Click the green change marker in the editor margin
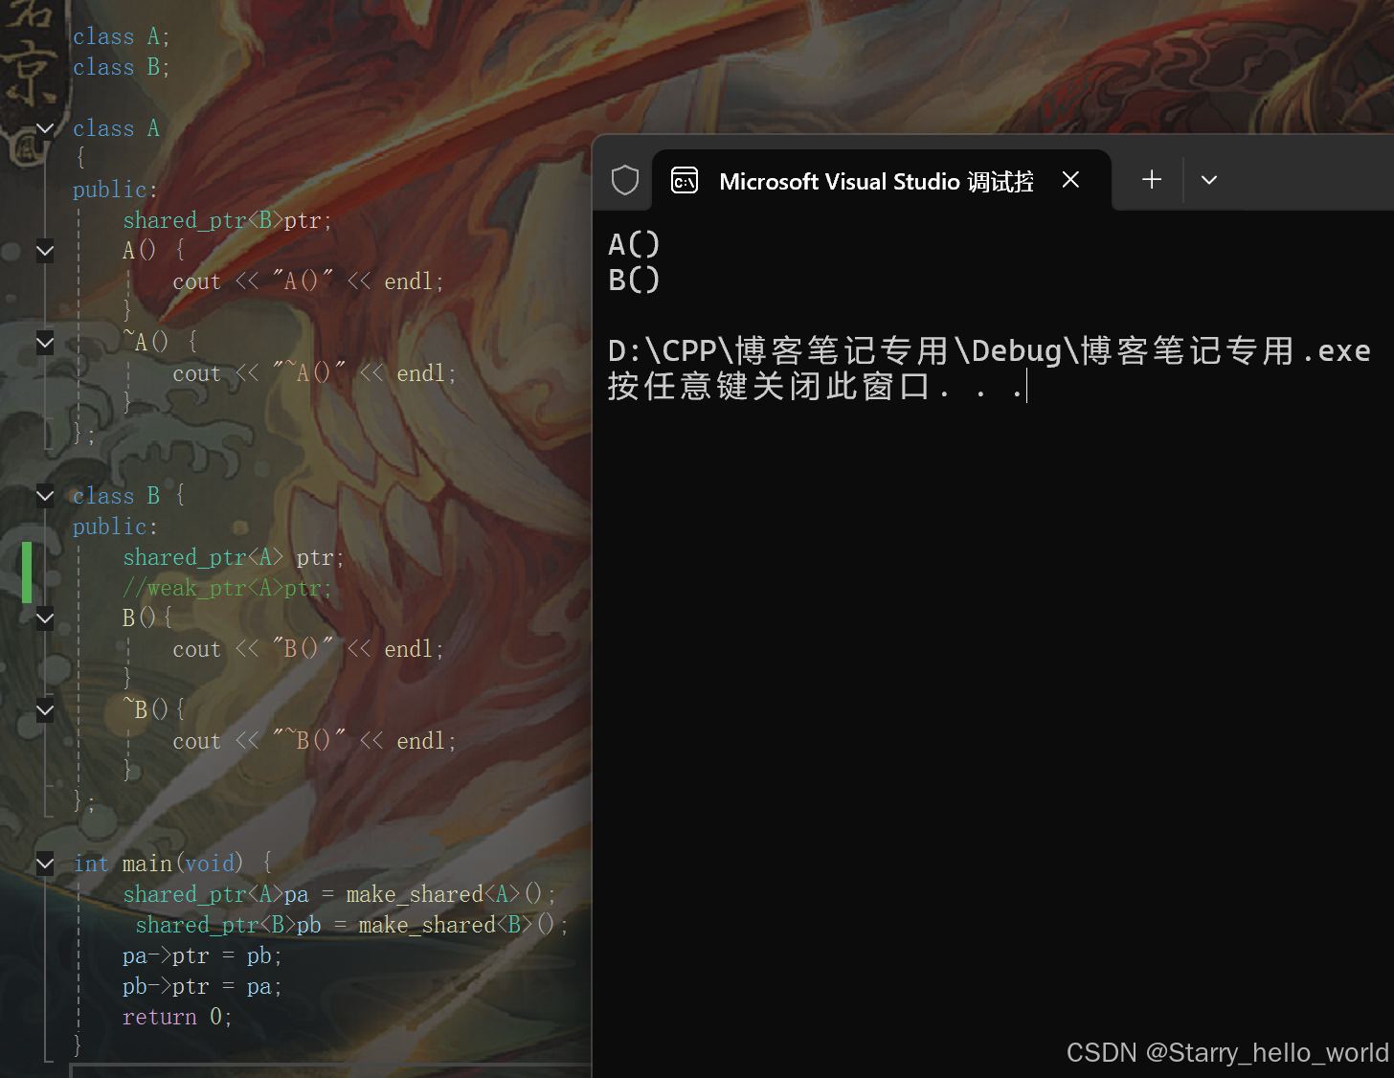The width and height of the screenshot is (1394, 1078). pos(27,573)
